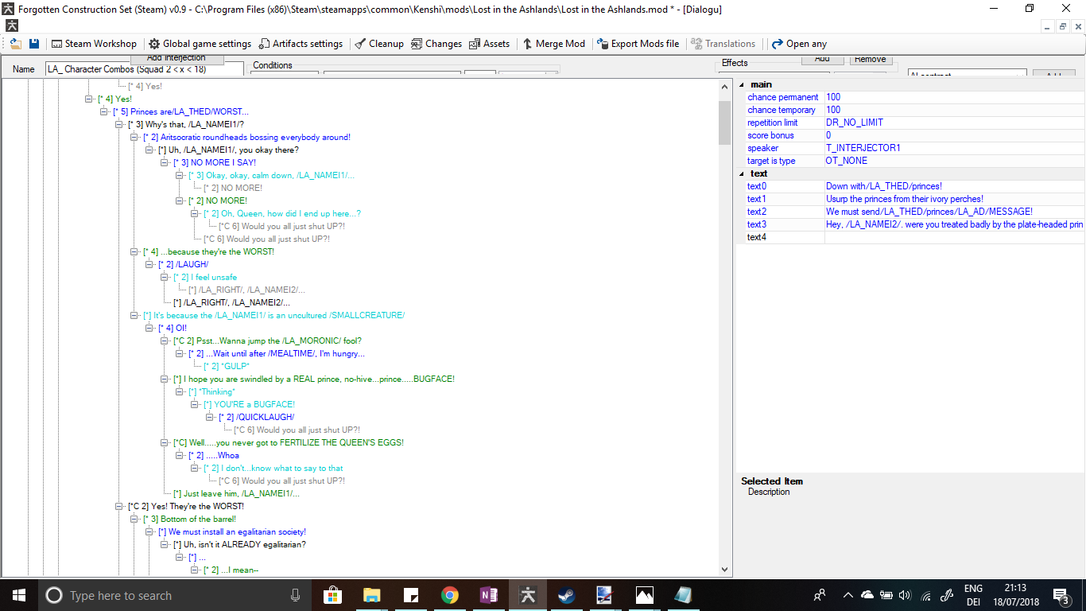Click the speaker value T_INTERJECTOR1
Viewport: 1086px width, 611px height.
(955, 148)
